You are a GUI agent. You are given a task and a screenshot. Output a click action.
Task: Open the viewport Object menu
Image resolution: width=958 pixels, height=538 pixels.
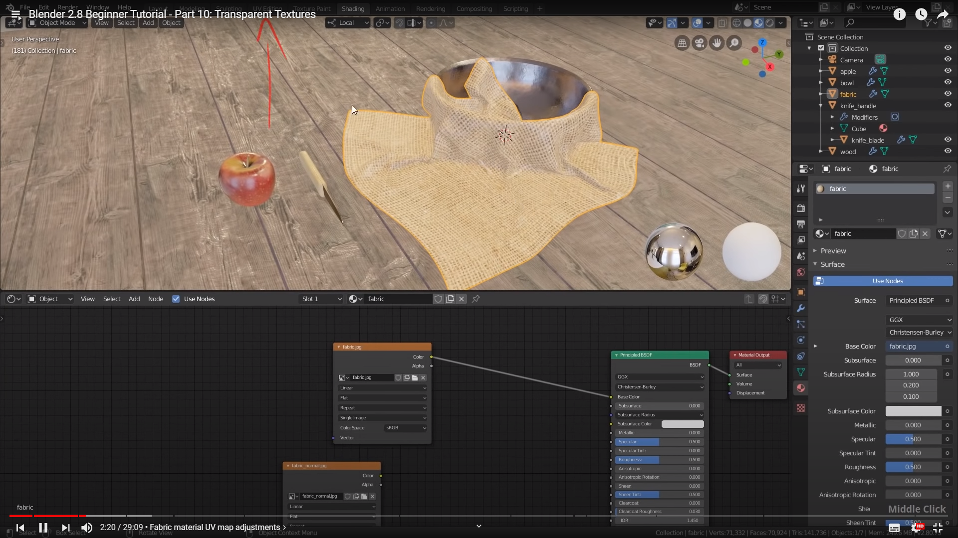[x=171, y=23]
